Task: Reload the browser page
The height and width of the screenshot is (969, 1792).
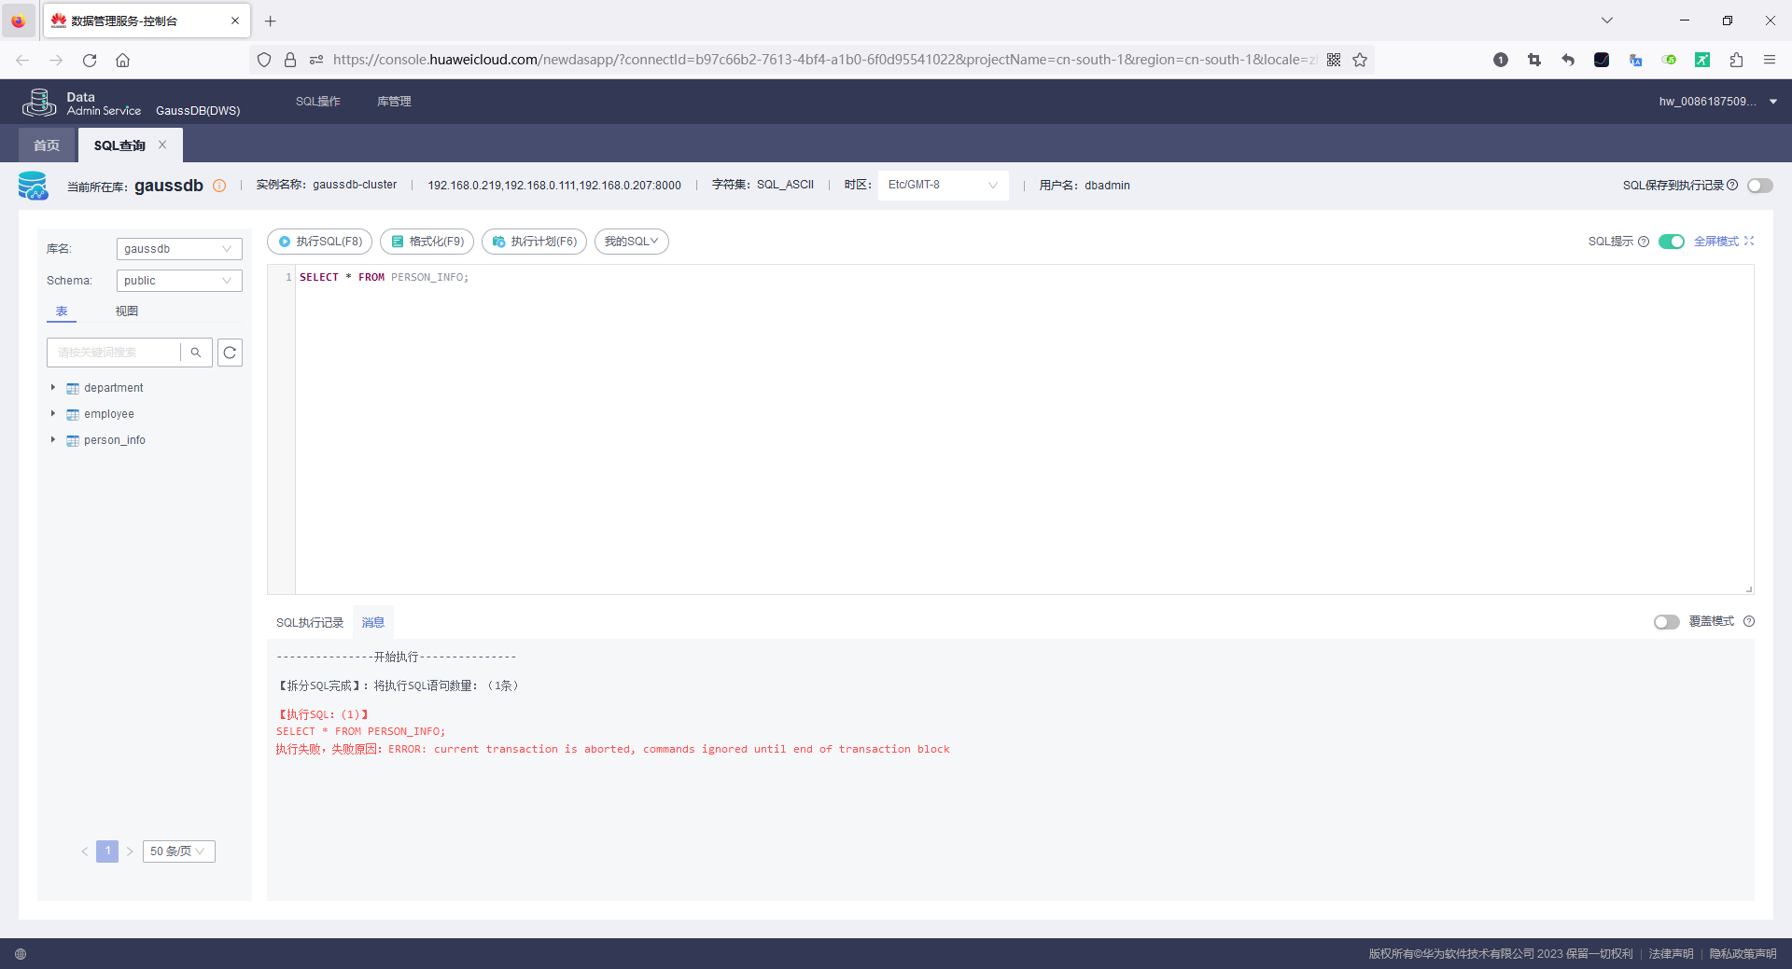Action: coord(90,60)
